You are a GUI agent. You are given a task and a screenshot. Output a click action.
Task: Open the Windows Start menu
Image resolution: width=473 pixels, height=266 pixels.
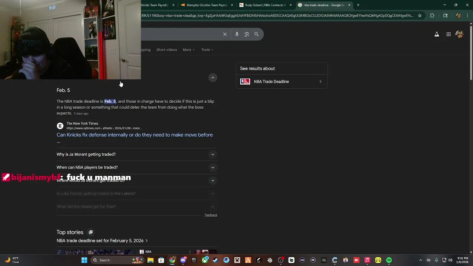(84, 260)
